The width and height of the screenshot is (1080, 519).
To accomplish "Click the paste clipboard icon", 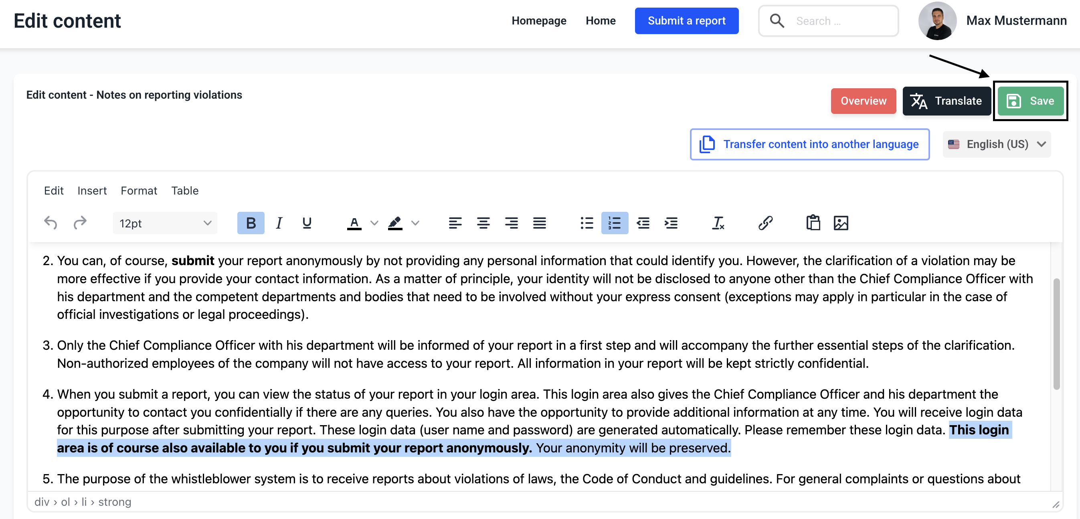I will (813, 223).
